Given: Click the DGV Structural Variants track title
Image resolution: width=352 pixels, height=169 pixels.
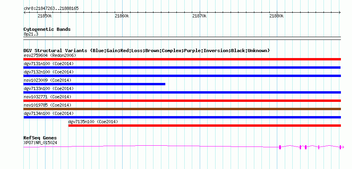Looking at the screenshot, I should tap(147, 51).
